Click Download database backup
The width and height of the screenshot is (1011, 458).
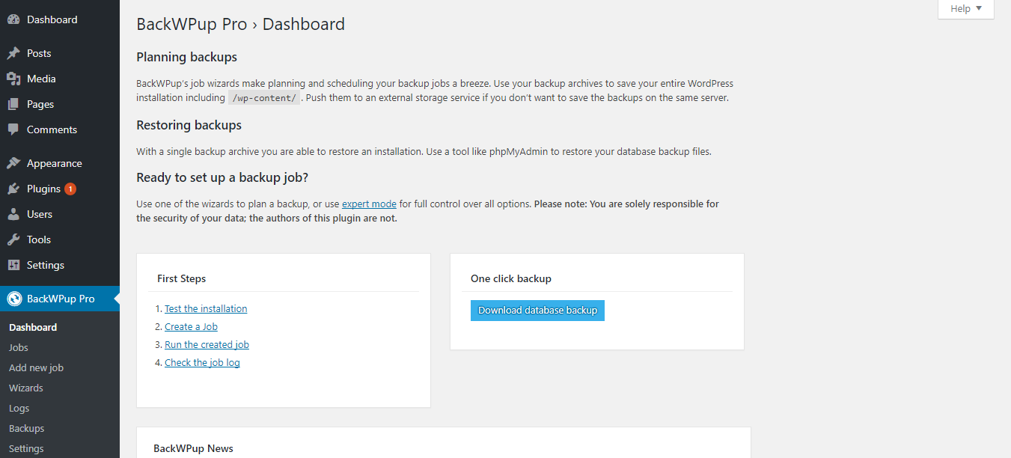point(537,310)
